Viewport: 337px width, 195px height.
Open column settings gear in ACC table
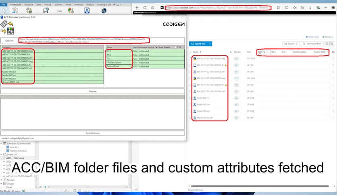tap(333, 52)
